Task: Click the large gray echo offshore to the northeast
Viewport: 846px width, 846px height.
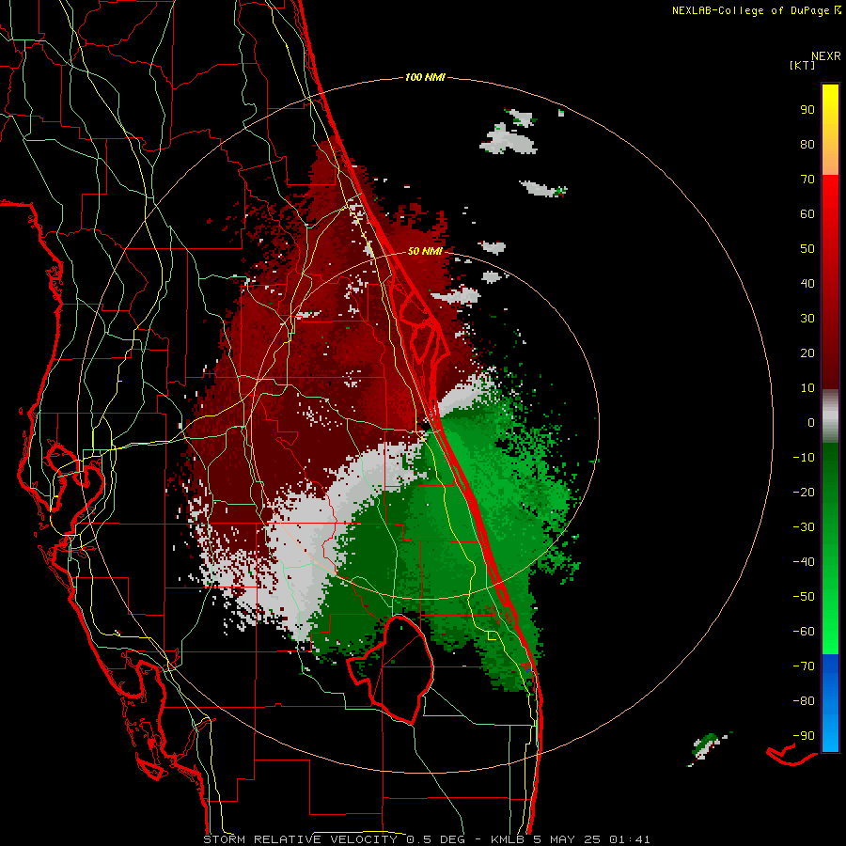Action: (509, 140)
